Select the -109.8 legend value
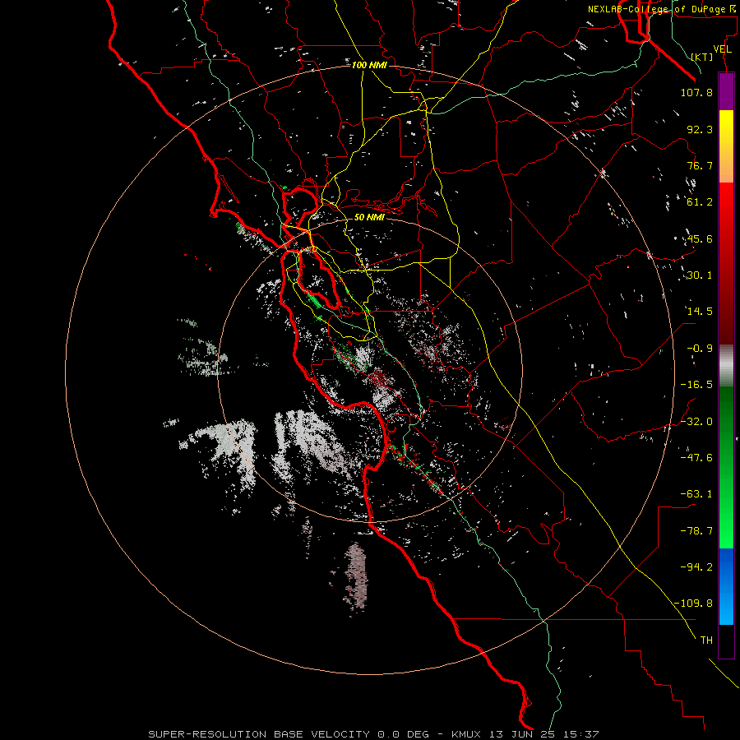The height and width of the screenshot is (740, 740). tap(693, 604)
